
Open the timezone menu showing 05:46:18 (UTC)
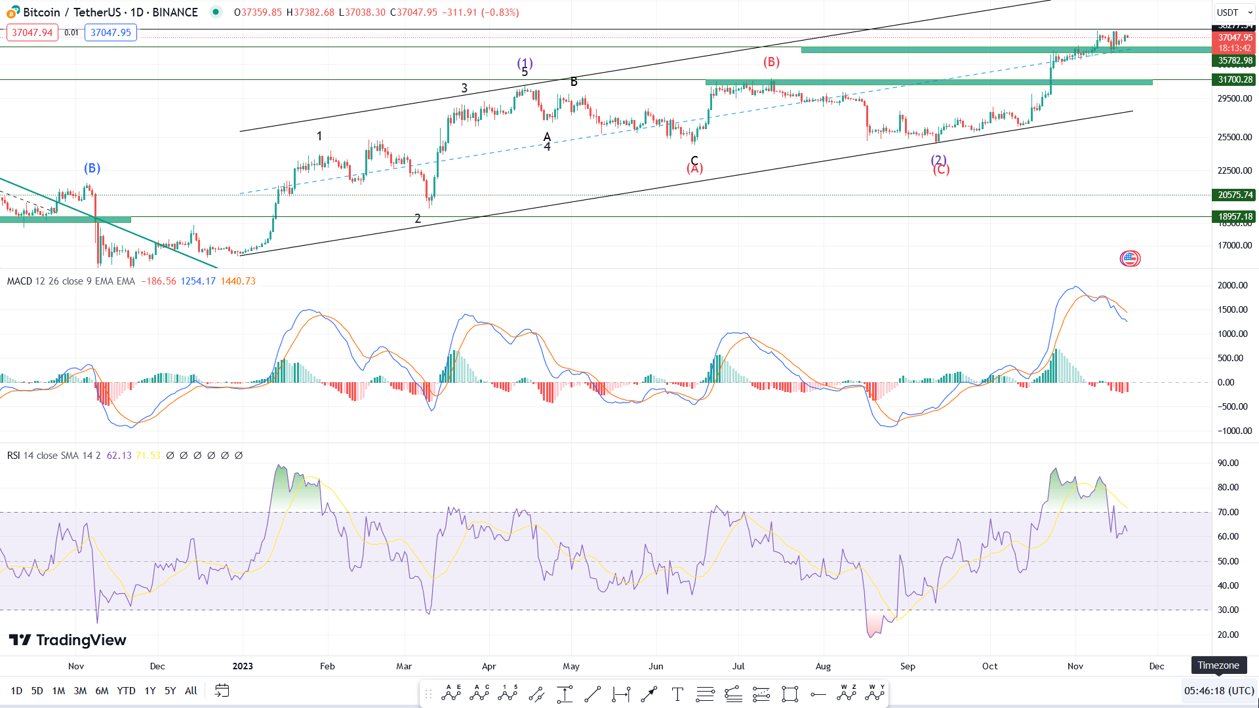coord(1218,690)
